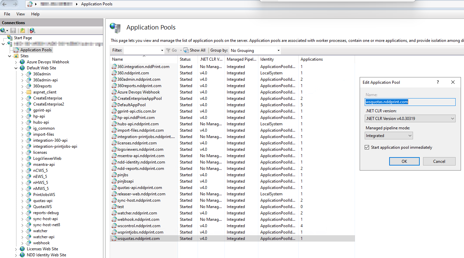Image resolution: width=464 pixels, height=258 pixels.
Task: Expand the Azure Devops Webhook site node
Action: tap(16, 62)
